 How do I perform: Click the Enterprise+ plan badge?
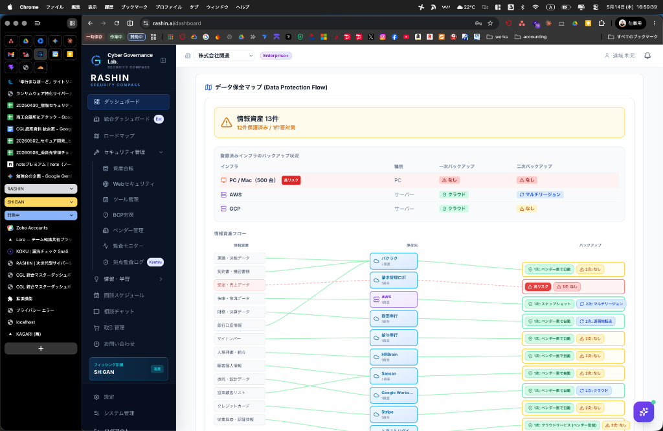[276, 56]
